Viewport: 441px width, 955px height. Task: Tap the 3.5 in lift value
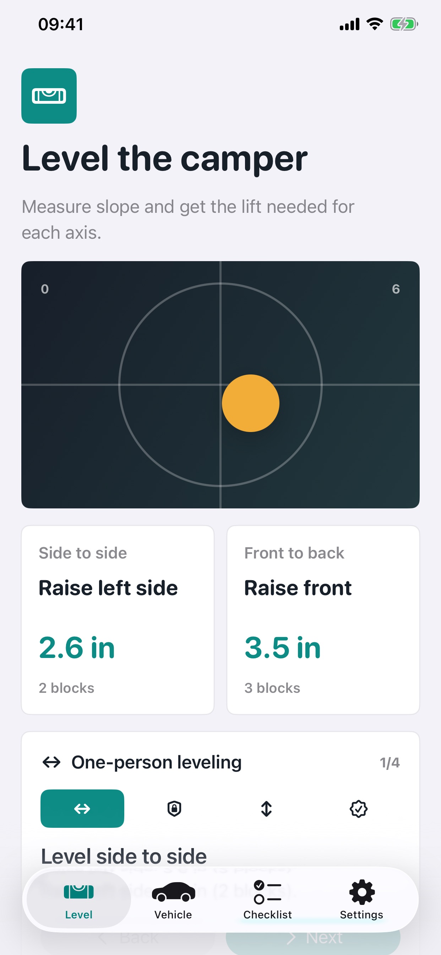pos(283,648)
